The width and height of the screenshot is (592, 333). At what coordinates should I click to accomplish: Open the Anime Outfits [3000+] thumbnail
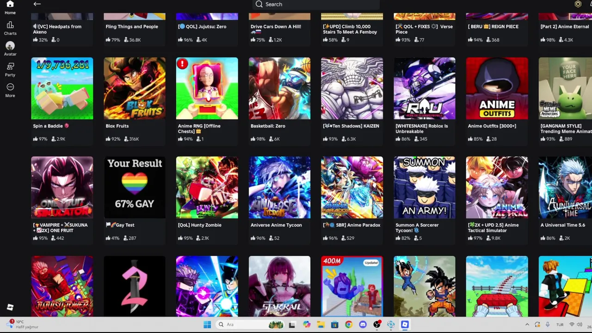tap(497, 88)
